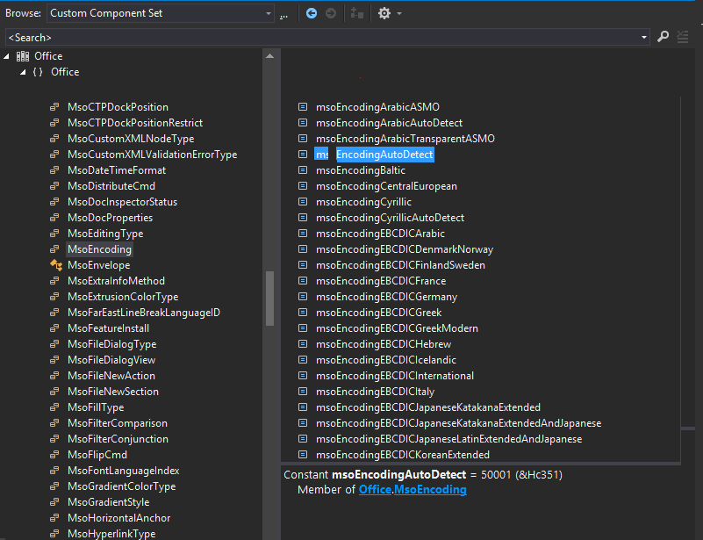This screenshot has height=540, width=703.
Task: Select MsoCustomXMLValidationErrorType in the tree
Action: point(152,155)
